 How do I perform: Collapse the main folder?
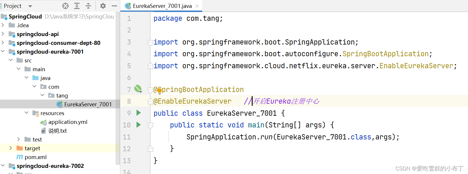[19, 69]
